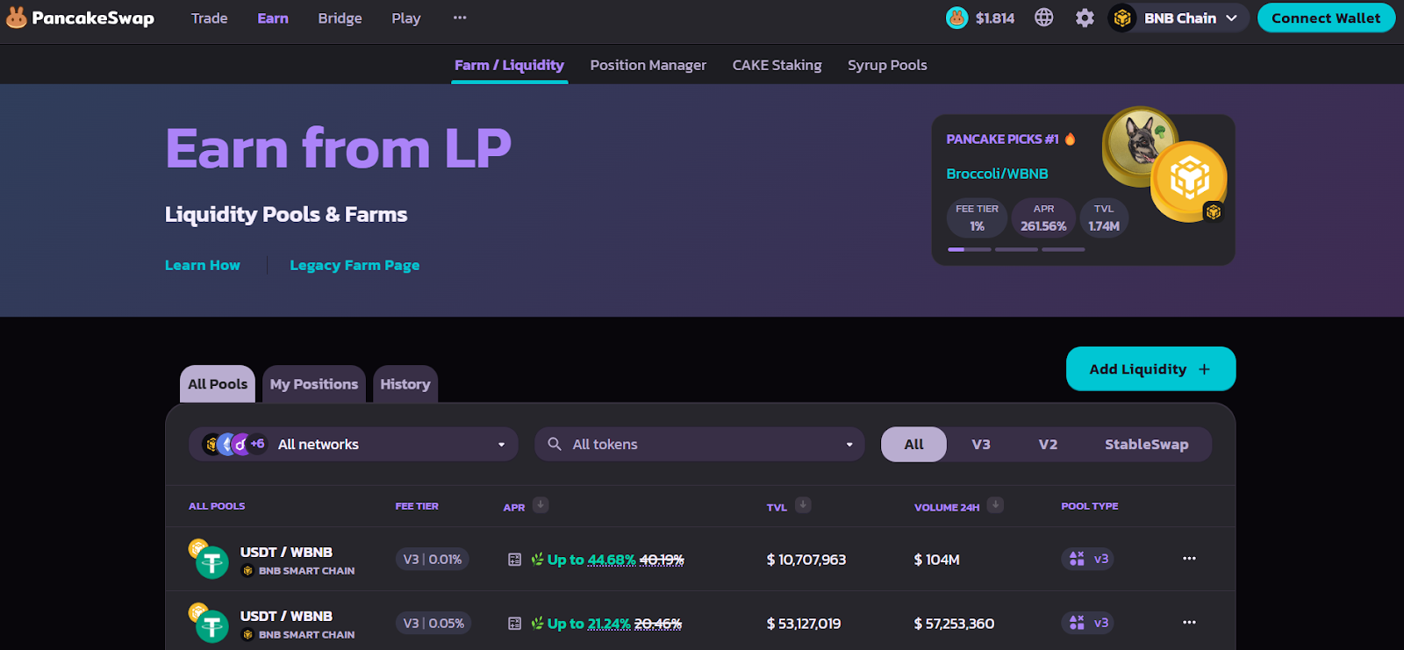Switch to Position Manager tab
The width and height of the screenshot is (1404, 650).
(x=648, y=65)
